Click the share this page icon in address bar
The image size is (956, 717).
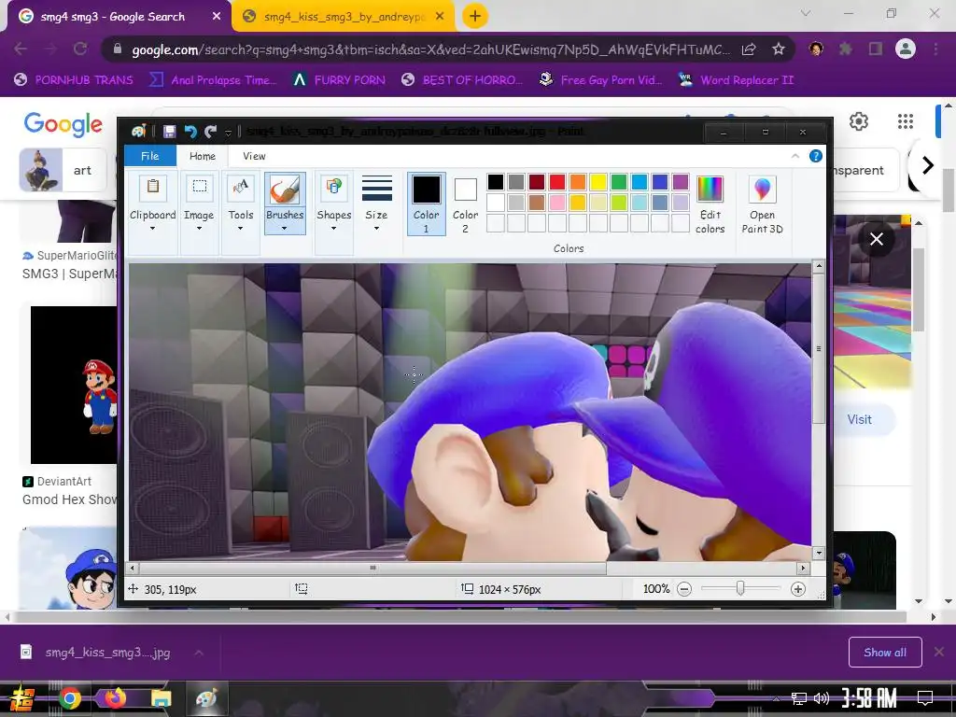pyautogui.click(x=750, y=49)
